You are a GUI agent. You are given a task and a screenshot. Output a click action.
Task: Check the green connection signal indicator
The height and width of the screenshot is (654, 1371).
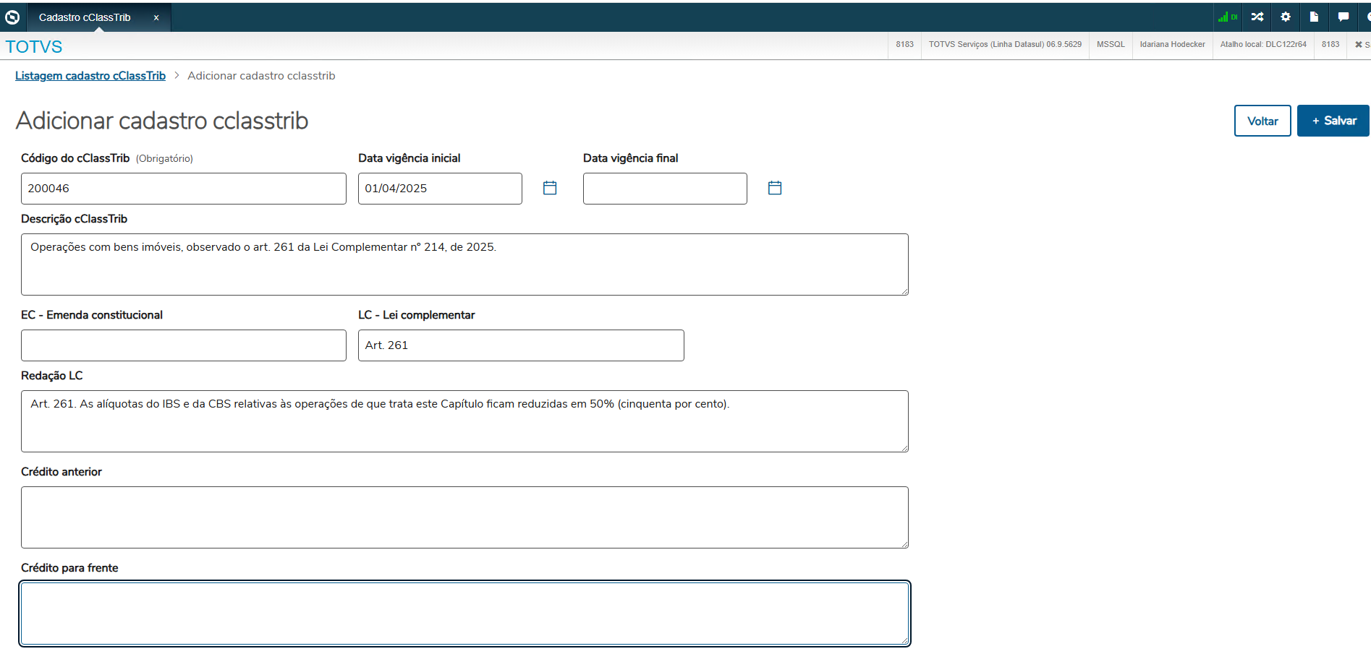point(1227,17)
